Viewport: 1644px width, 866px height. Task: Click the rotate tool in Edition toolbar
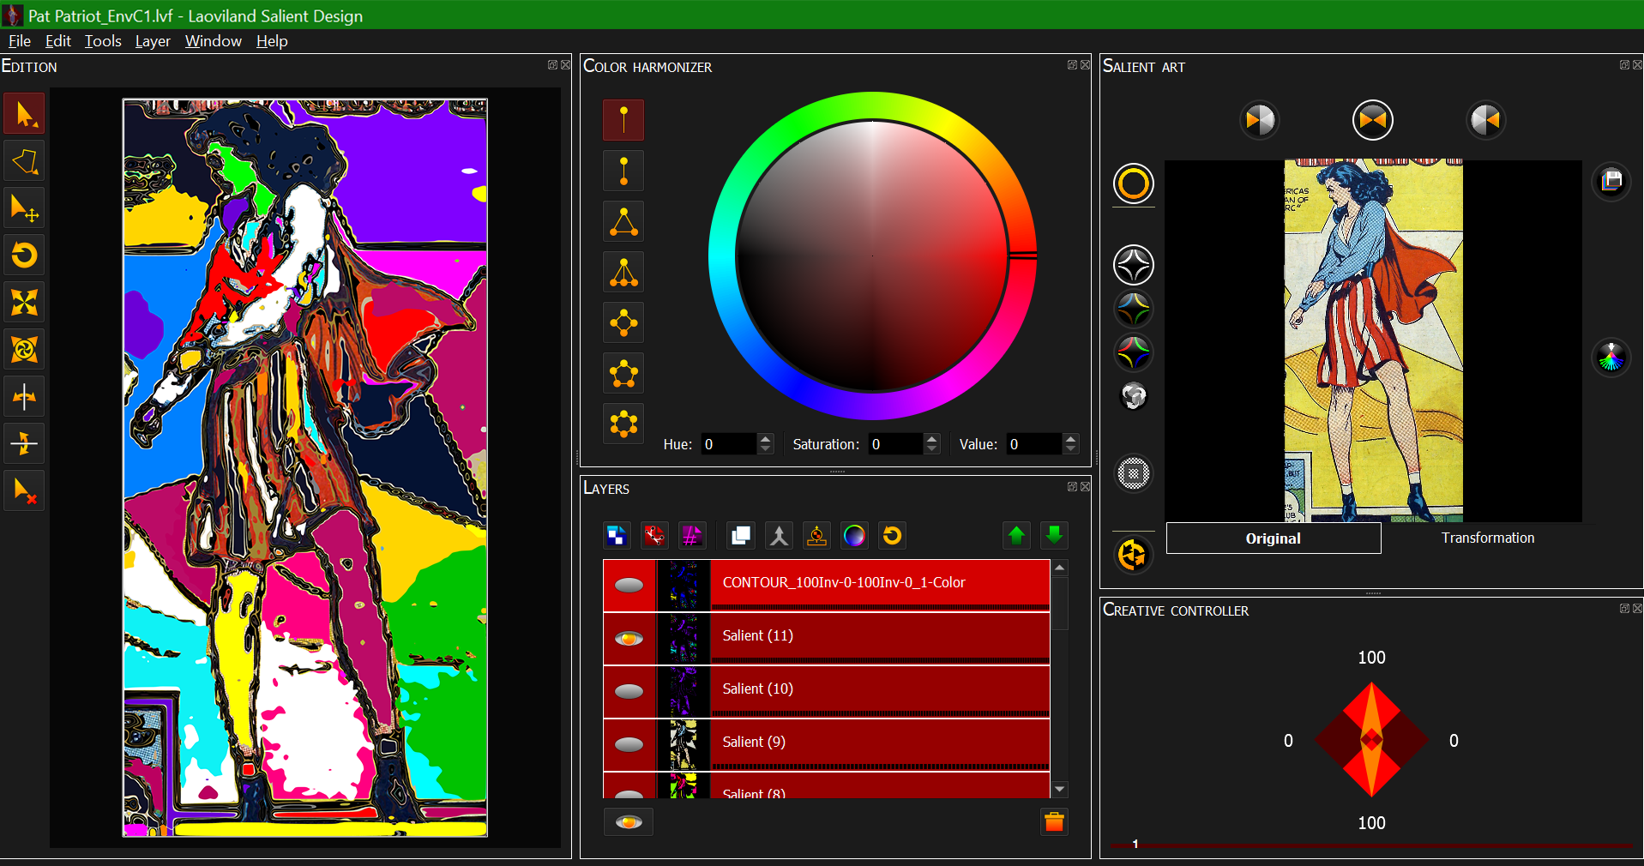click(x=24, y=255)
